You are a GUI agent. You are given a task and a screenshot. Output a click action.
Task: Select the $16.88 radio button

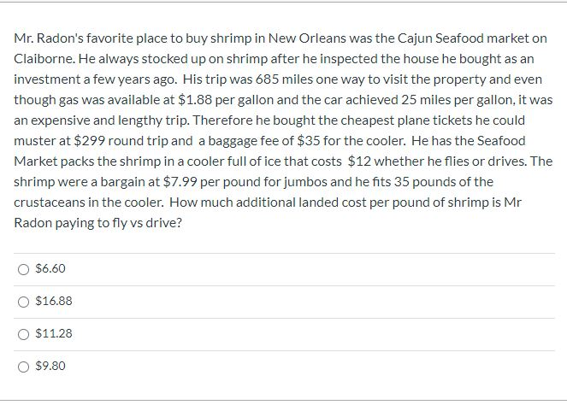pos(23,302)
